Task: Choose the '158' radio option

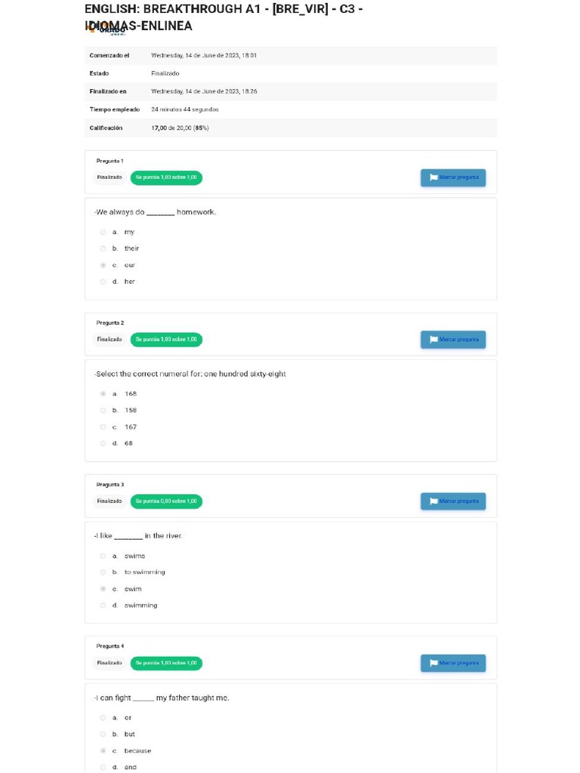Action: 103,411
